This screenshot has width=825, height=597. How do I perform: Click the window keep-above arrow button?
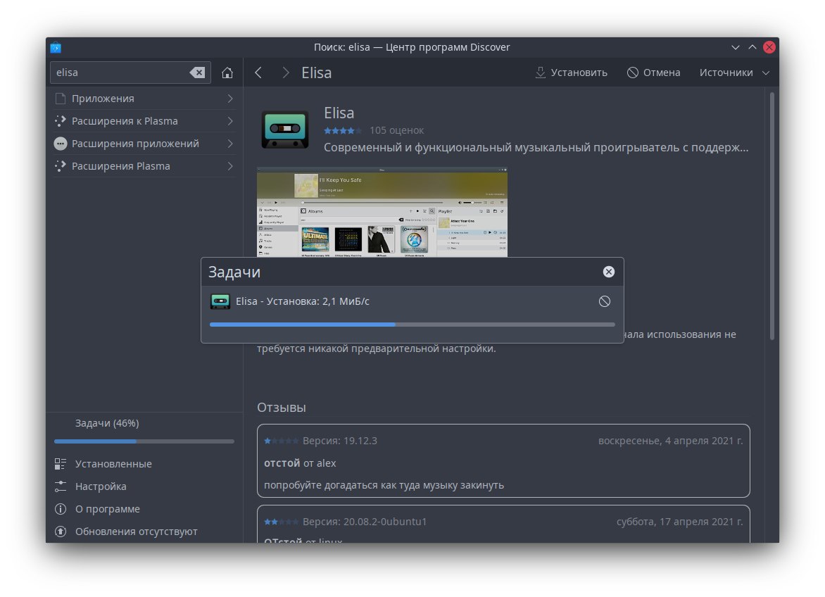click(x=752, y=47)
